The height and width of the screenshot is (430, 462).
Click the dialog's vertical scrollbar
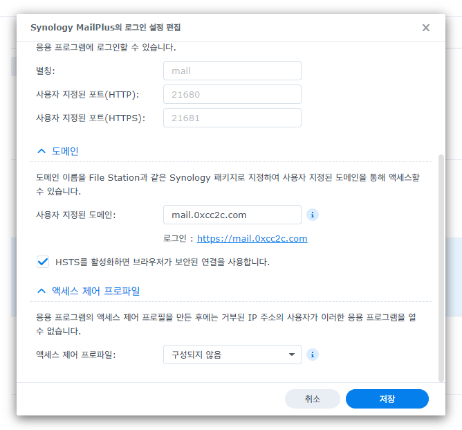[441, 268]
